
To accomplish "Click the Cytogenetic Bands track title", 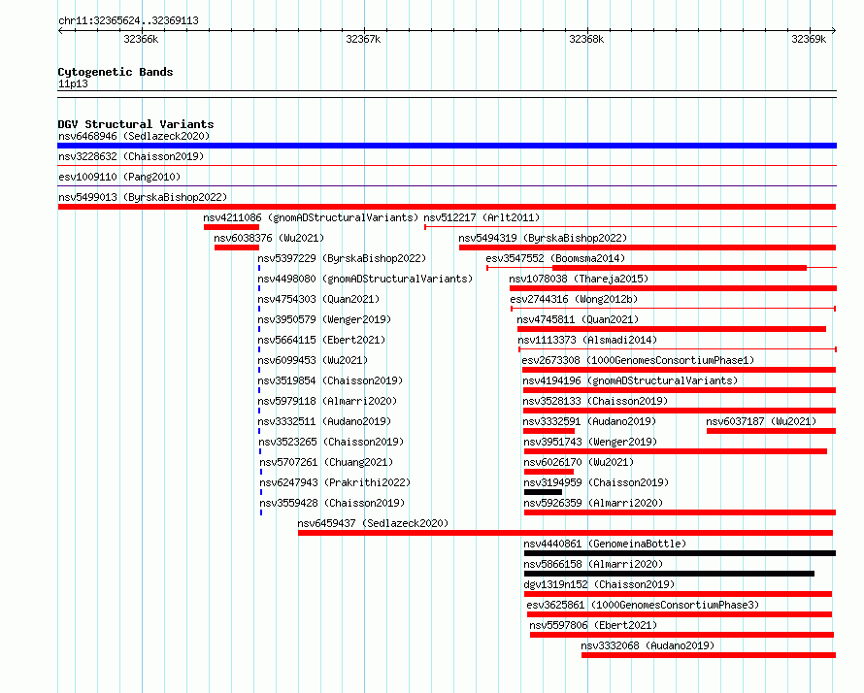I will (x=116, y=72).
